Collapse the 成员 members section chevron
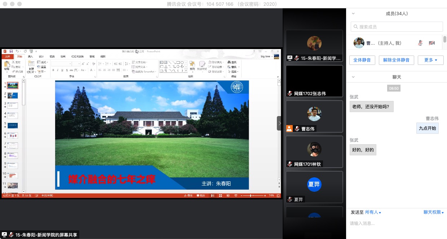 [x=353, y=14]
